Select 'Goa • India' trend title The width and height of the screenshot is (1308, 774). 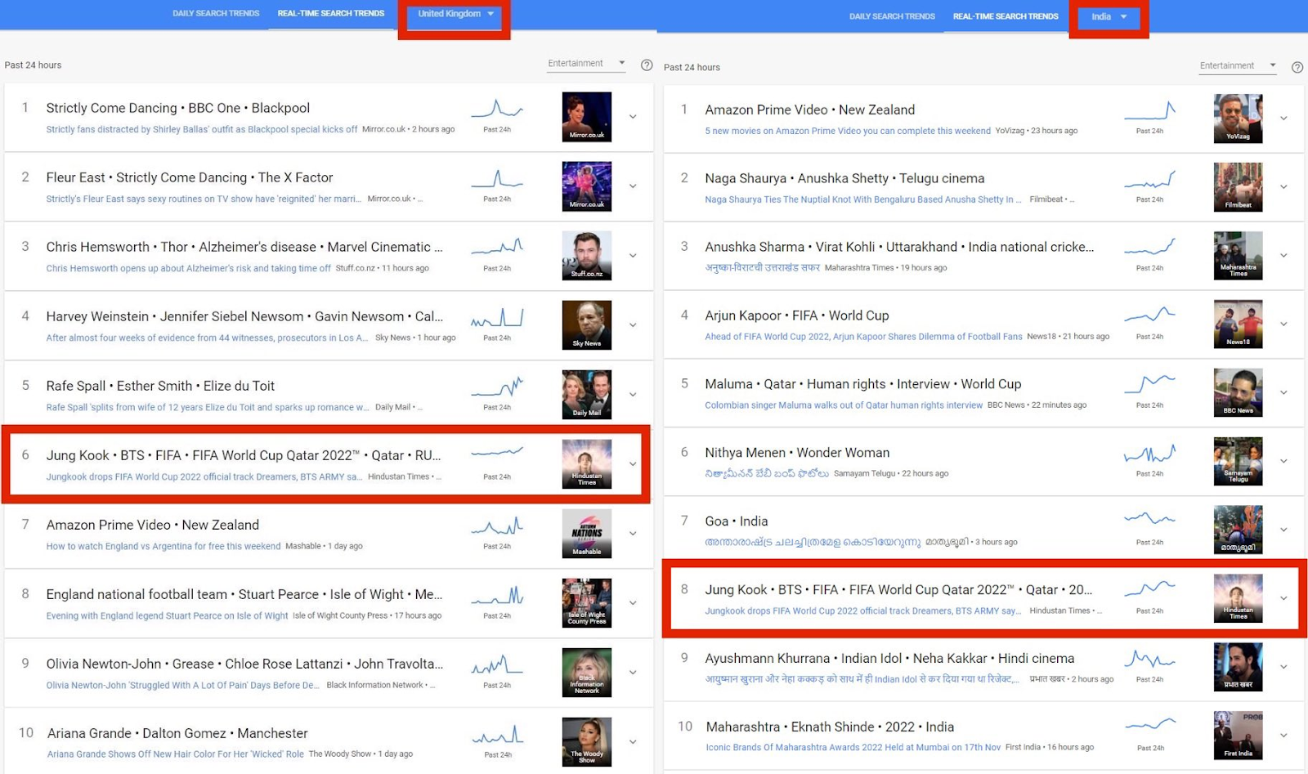(737, 521)
